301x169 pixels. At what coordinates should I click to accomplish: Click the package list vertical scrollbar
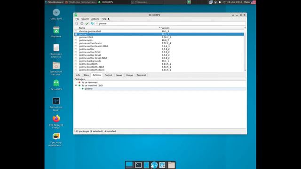(245, 49)
